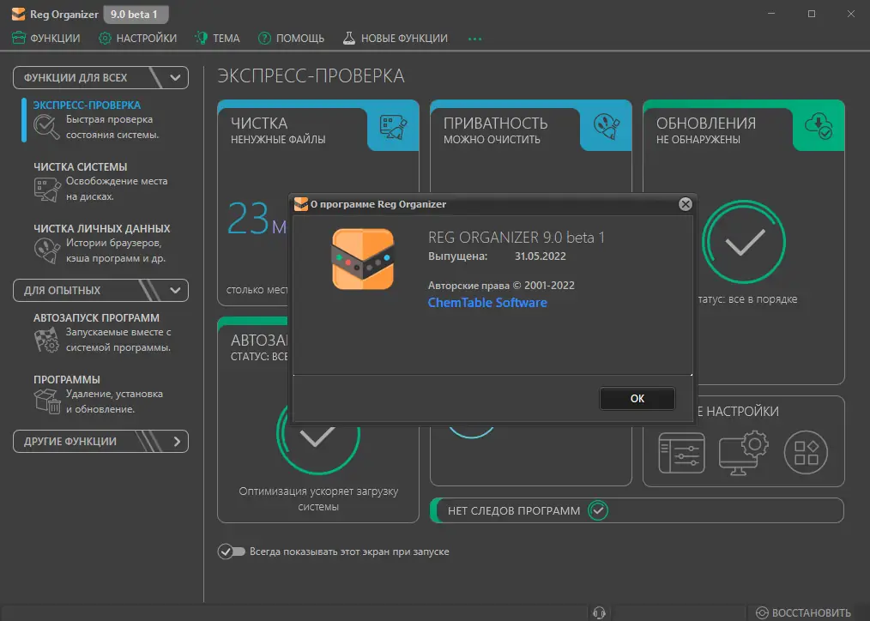Click the question mark icon beside ПОМОЩЬ

[x=264, y=39]
